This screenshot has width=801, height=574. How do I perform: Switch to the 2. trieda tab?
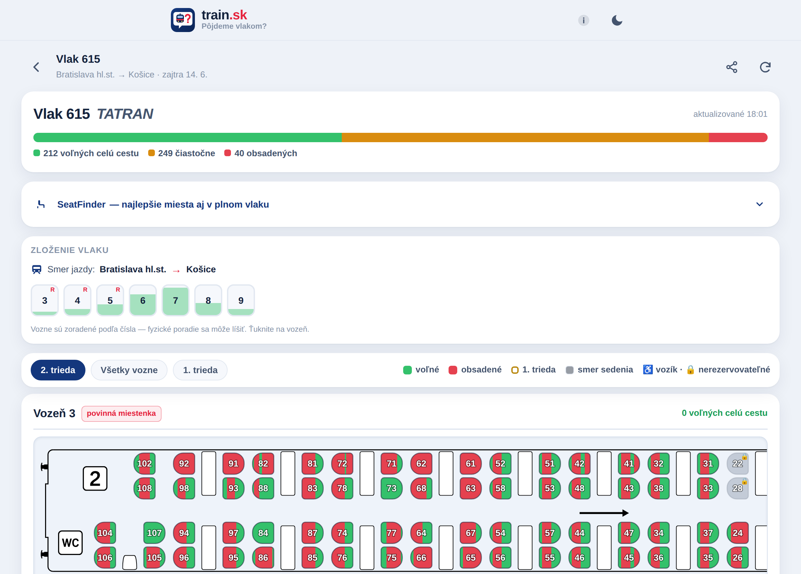(58, 370)
